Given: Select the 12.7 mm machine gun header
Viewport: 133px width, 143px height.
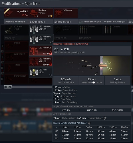Looking at the screenshot, I should click(90, 22).
